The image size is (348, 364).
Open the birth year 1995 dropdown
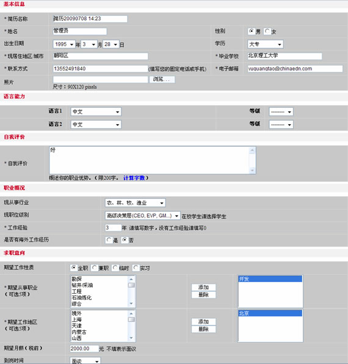[64, 44]
